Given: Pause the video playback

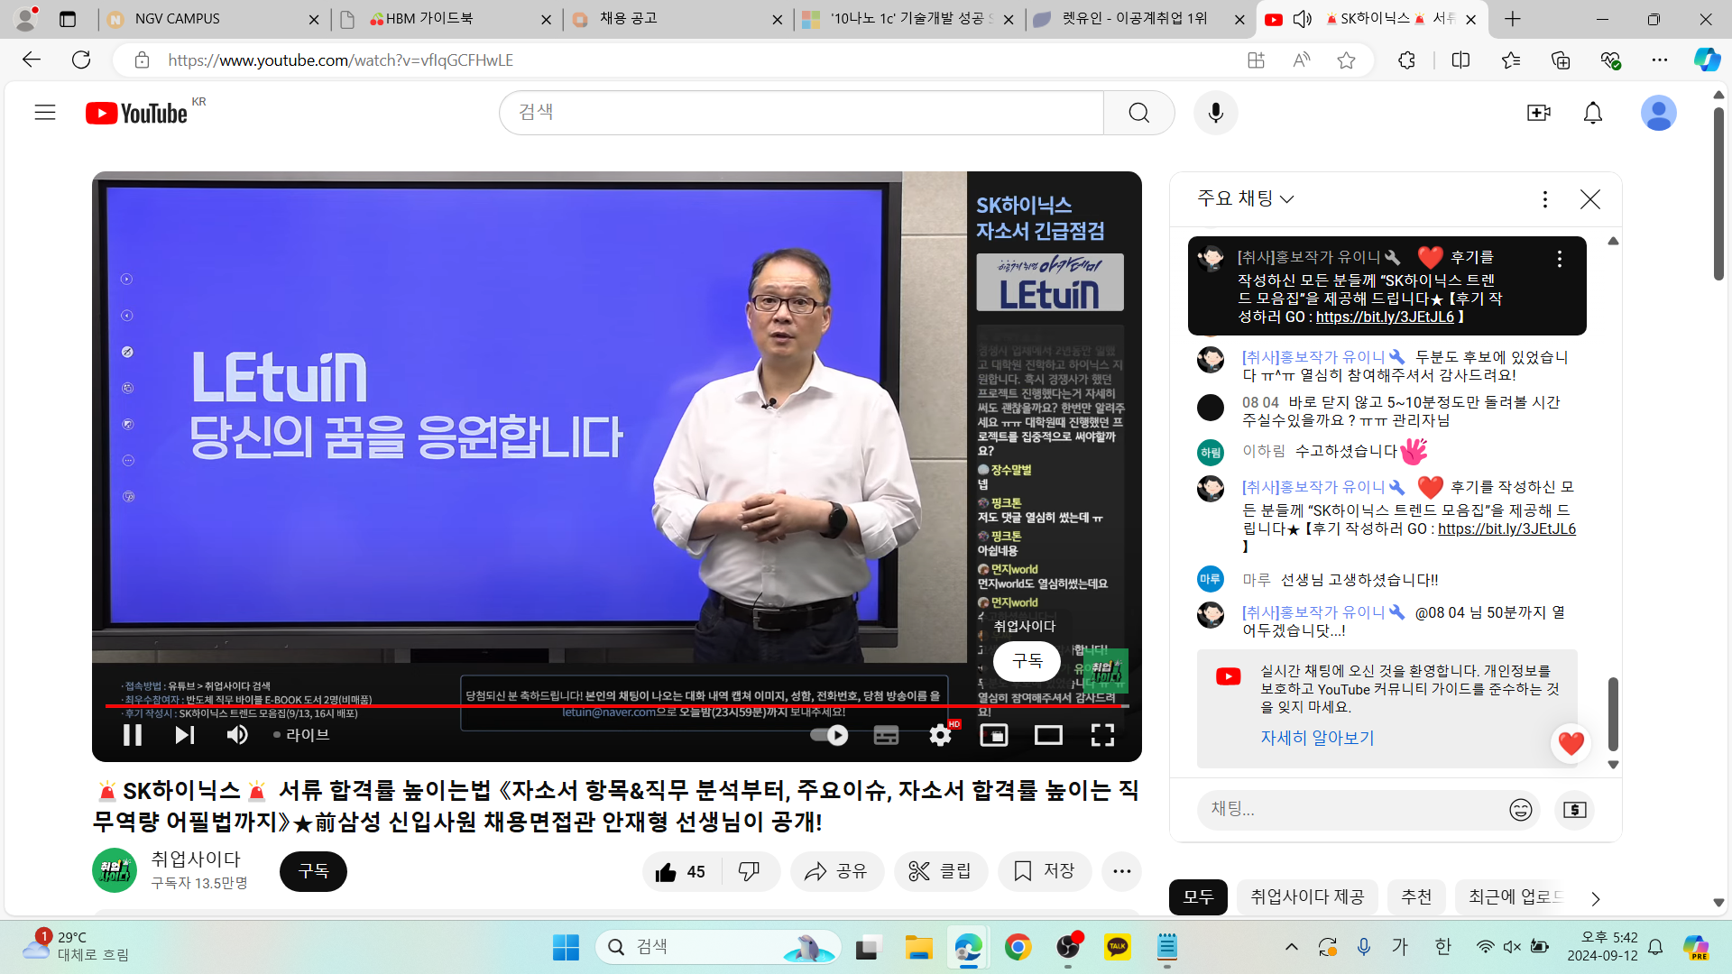Looking at the screenshot, I should 133,735.
